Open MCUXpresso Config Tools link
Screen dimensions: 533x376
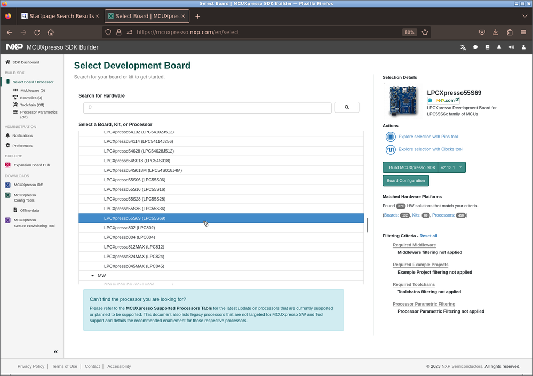point(20,197)
